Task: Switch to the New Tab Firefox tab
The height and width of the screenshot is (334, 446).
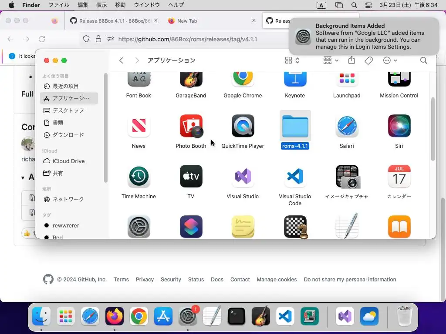Action: pyautogui.click(x=211, y=21)
